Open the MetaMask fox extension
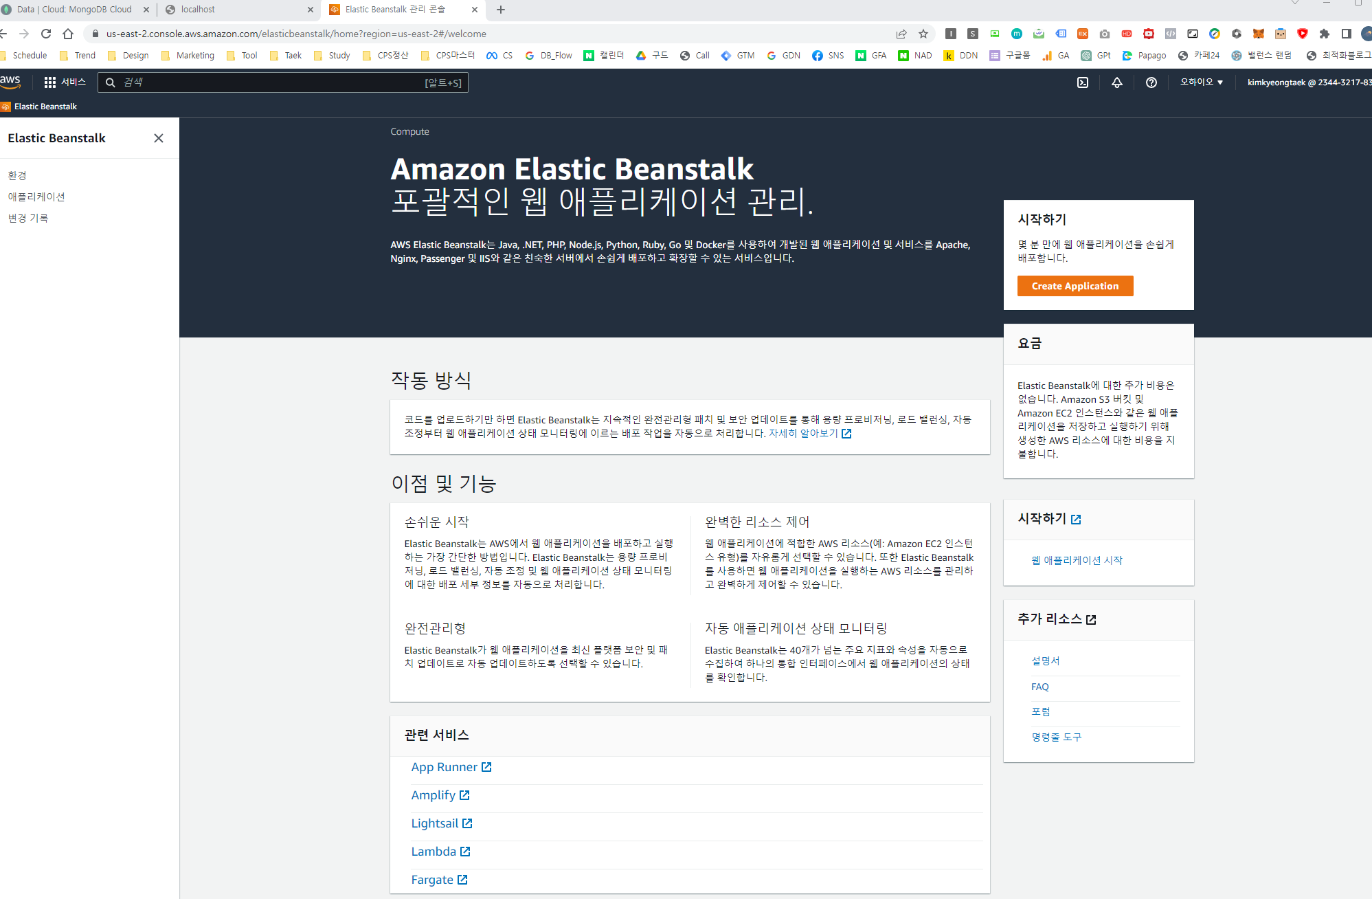Viewport: 1372px width, 899px height. click(x=1259, y=34)
